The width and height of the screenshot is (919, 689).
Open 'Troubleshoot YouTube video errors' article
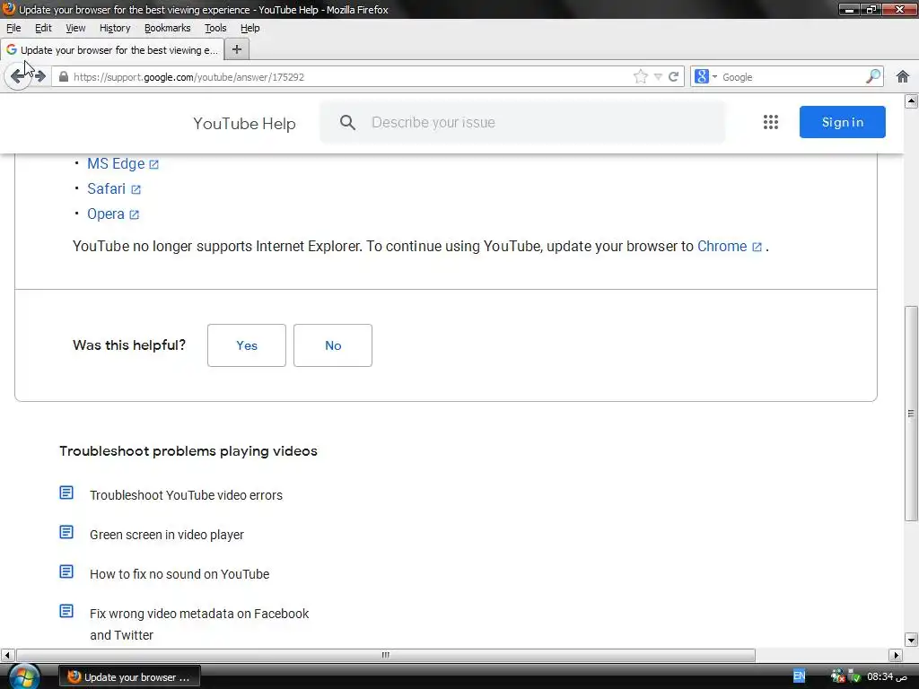[x=186, y=495]
